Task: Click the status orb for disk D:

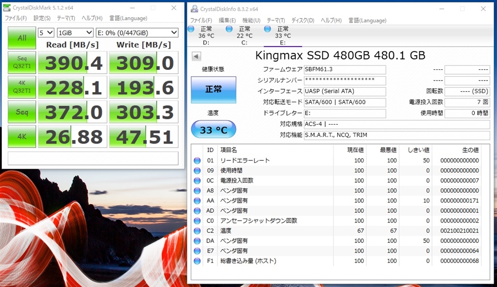Action: pyautogui.click(x=191, y=29)
